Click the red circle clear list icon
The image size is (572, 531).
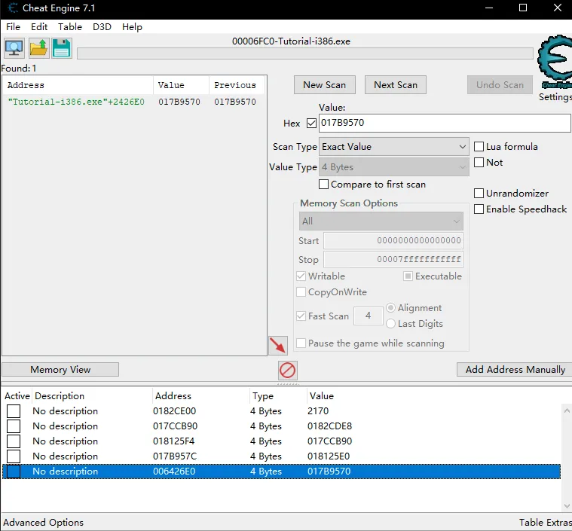click(x=288, y=370)
